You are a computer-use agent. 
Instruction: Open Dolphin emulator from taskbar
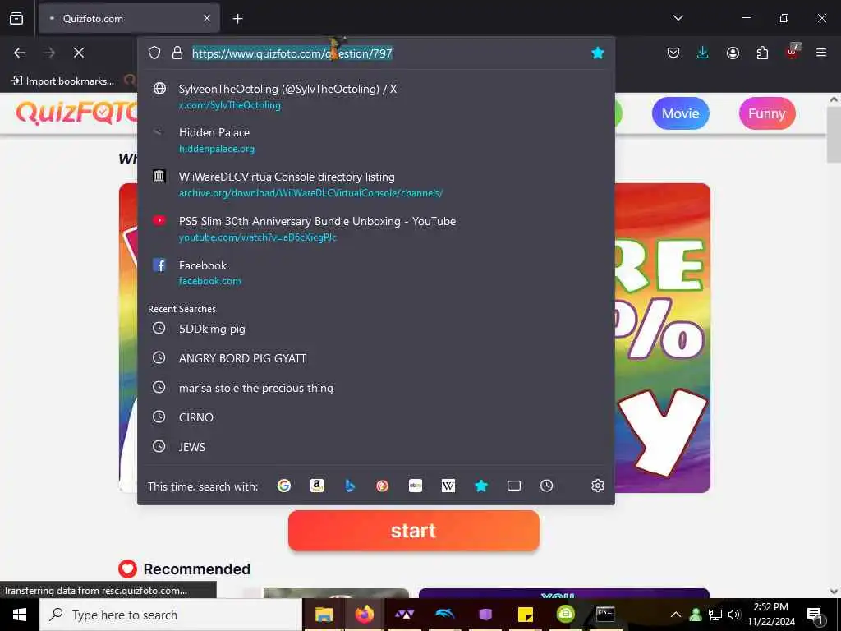[x=444, y=615]
